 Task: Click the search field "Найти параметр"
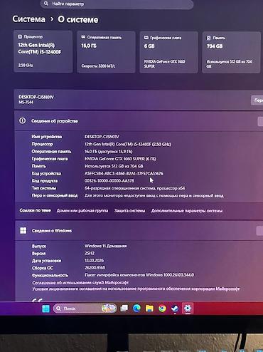(117, 4)
